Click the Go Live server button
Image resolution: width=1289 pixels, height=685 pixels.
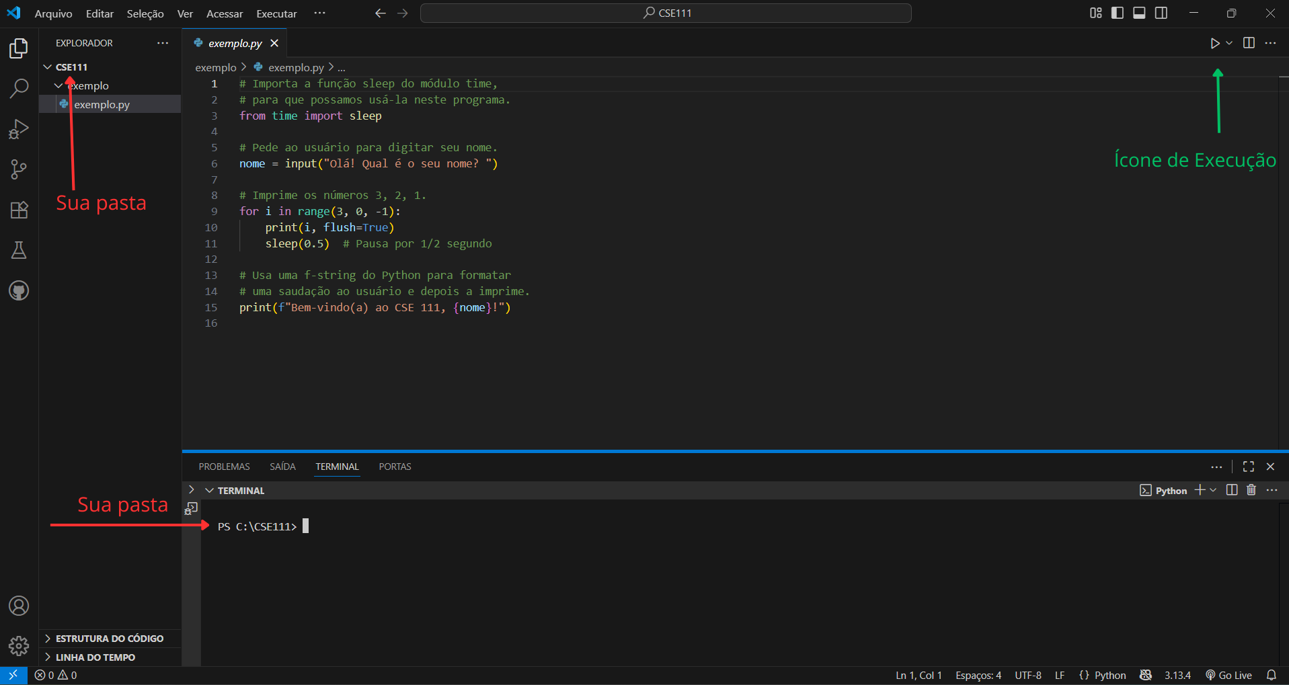click(1228, 675)
